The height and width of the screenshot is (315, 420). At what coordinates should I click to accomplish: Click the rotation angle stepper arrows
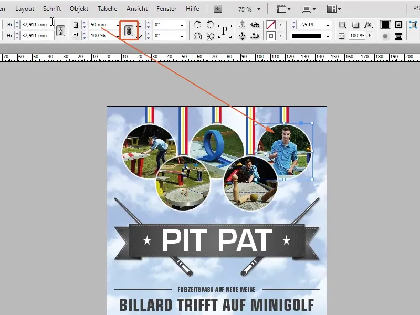point(148,25)
